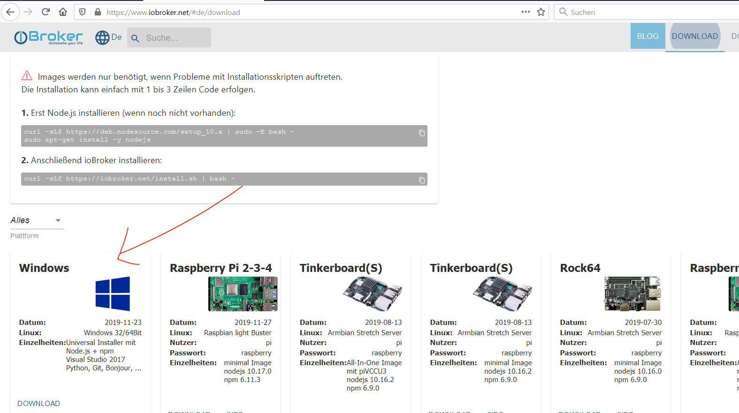Click the Raspberry Pi 2-3-4 heading
Image resolution: width=739 pixels, height=413 pixels.
[221, 268]
